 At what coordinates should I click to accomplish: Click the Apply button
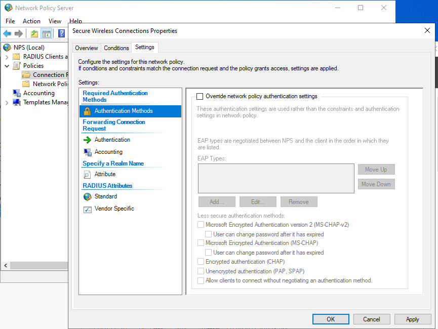pyautogui.click(x=413, y=319)
